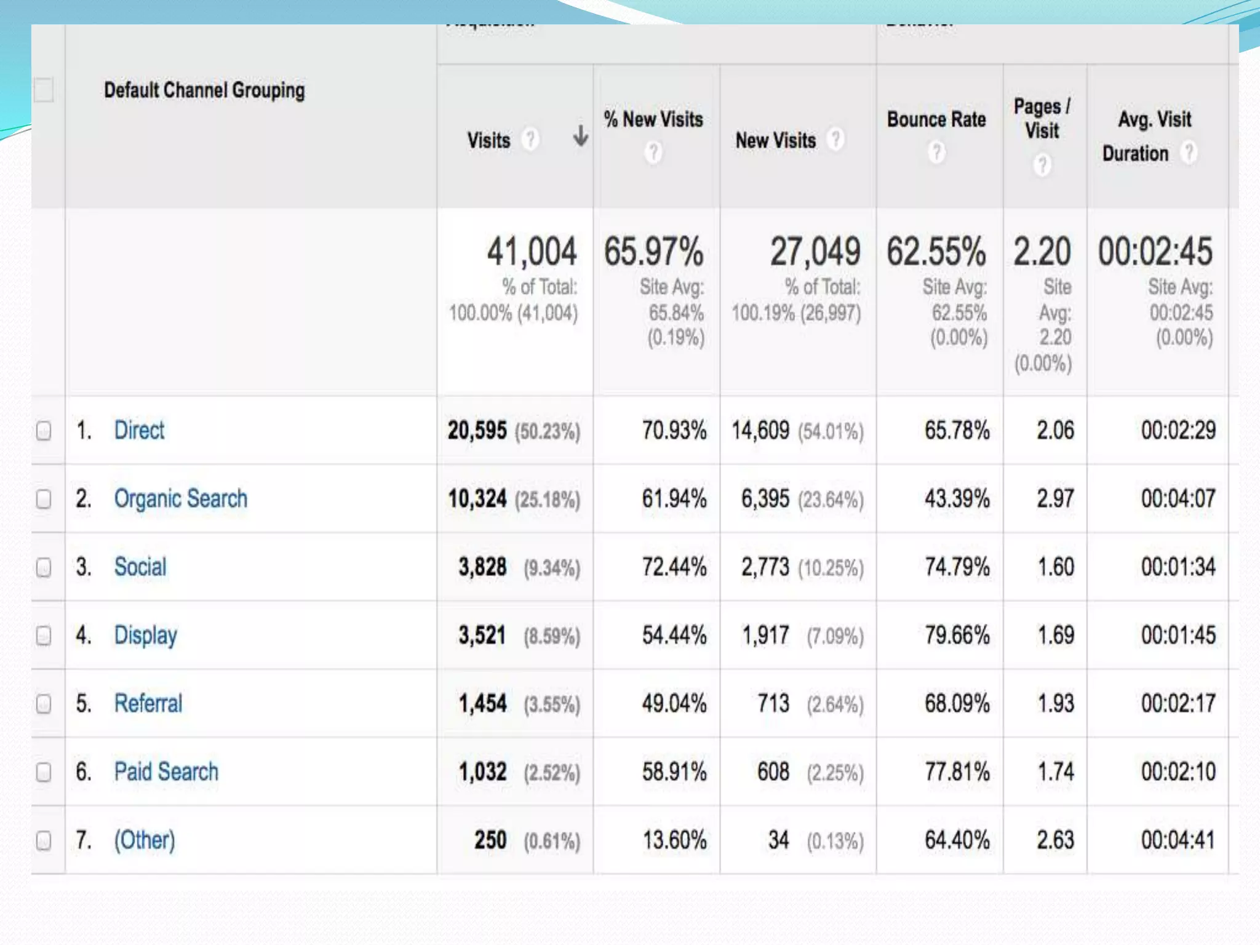1260x945 pixels.
Task: Enable the Display row checkbox
Action: click(x=44, y=636)
